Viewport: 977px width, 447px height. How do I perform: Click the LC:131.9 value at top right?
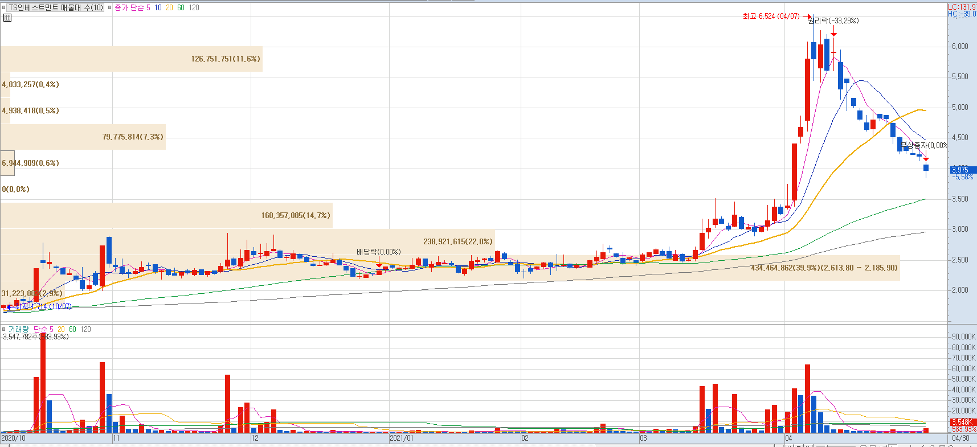(962, 7)
